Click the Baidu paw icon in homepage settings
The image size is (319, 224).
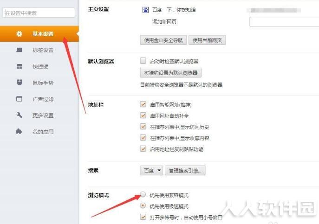click(x=145, y=10)
